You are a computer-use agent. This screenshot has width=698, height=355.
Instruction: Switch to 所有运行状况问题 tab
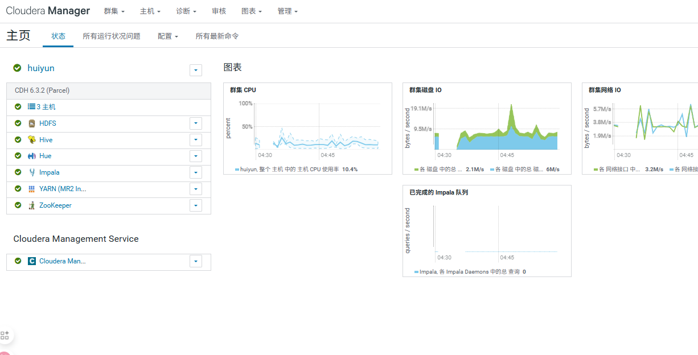pyautogui.click(x=112, y=36)
